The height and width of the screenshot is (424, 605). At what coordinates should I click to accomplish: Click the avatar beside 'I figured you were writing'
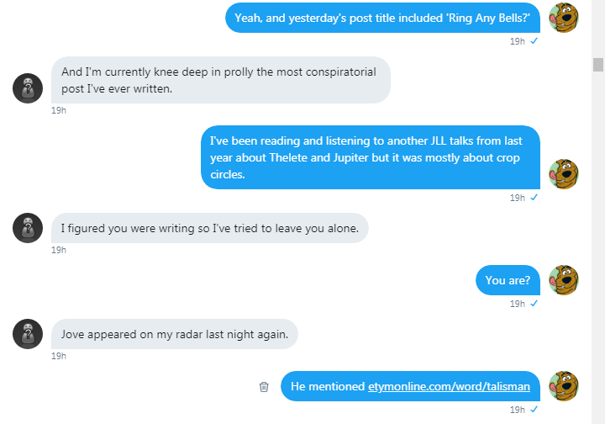(28, 227)
